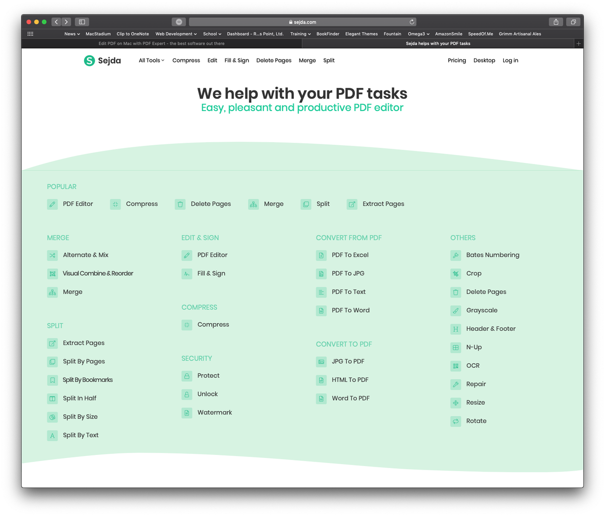
Task: Click the PDF Editor pencil icon under Popular
Action: [x=52, y=204]
